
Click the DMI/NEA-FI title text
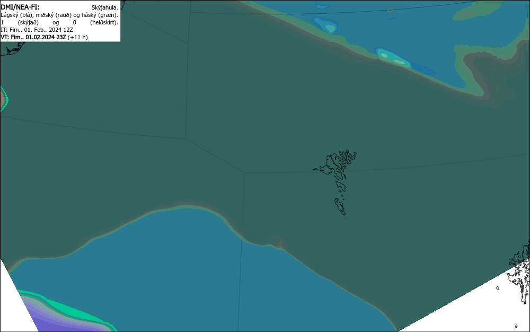coord(20,7)
